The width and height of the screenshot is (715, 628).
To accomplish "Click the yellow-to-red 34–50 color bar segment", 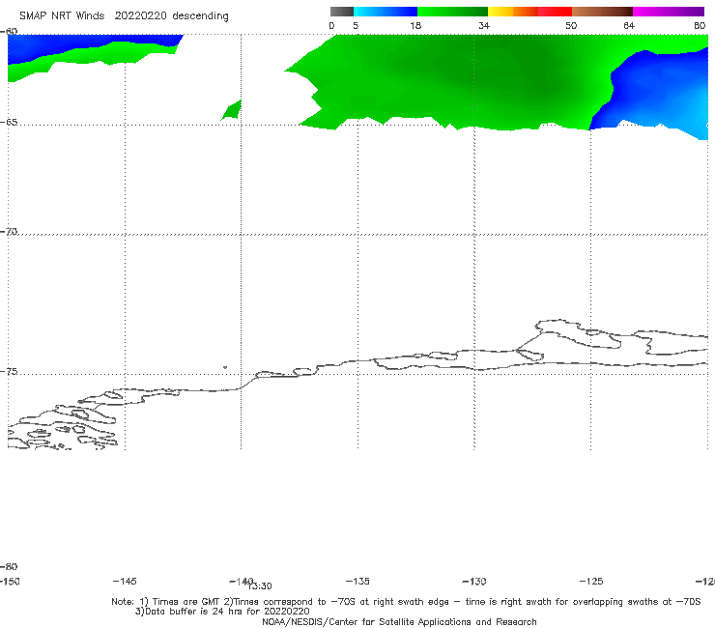I will [x=529, y=12].
